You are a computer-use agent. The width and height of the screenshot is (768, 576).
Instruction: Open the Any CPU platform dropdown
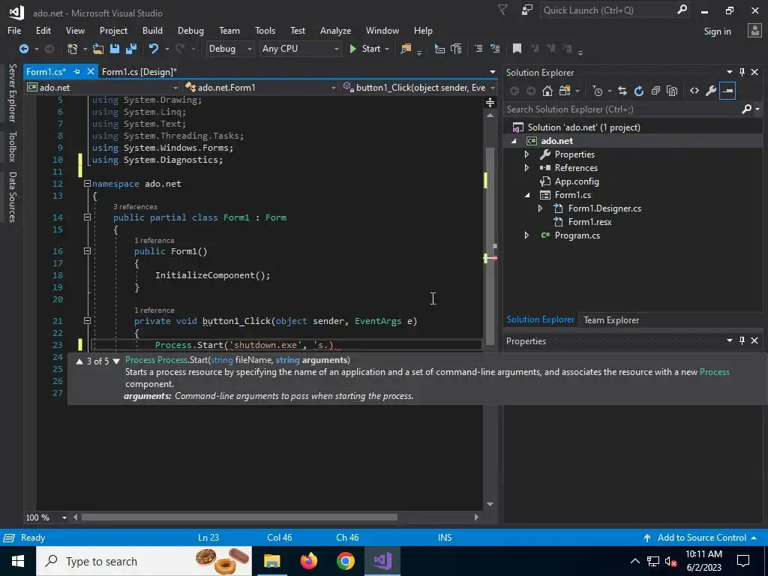click(x=300, y=49)
